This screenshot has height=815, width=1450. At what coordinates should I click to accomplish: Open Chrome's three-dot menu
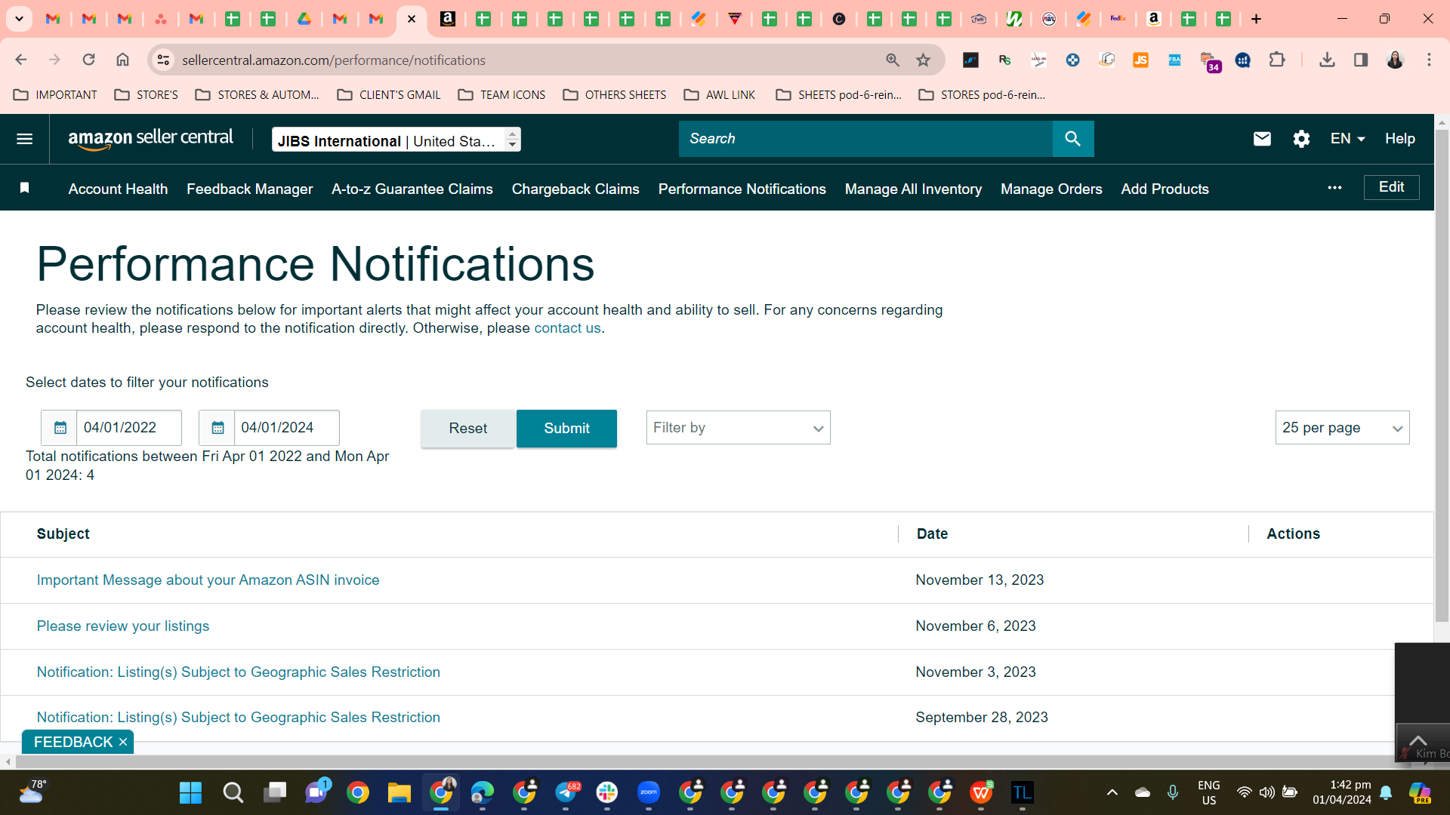(1429, 60)
